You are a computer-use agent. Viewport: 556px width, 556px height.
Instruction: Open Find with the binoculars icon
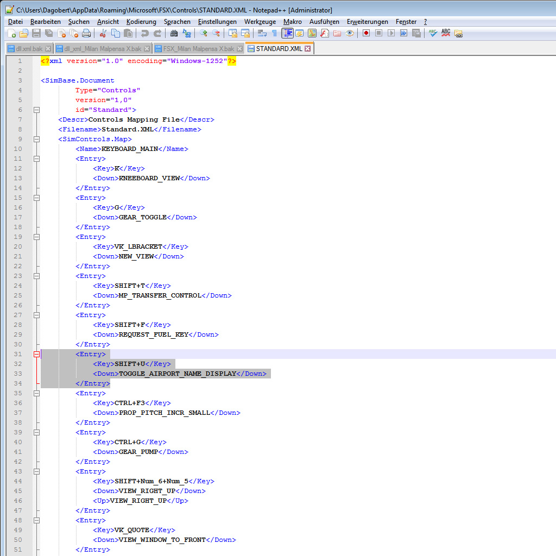coord(174,33)
